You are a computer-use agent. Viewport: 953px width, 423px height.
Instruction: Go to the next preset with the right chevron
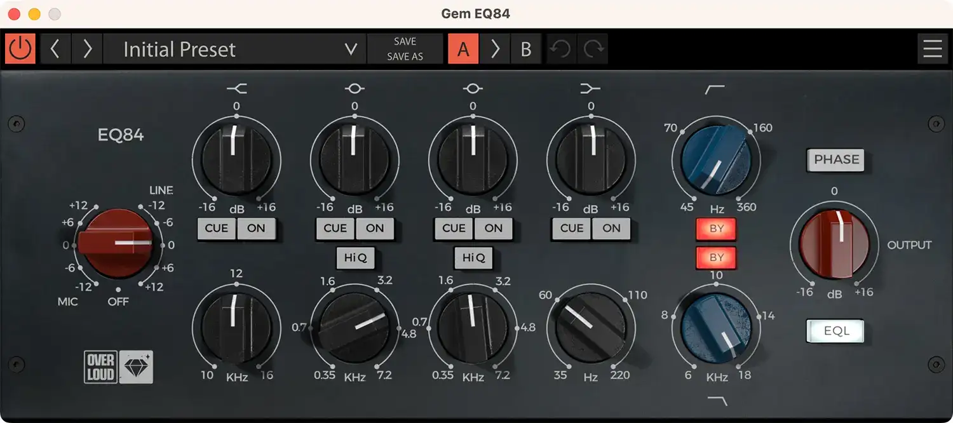(x=87, y=48)
